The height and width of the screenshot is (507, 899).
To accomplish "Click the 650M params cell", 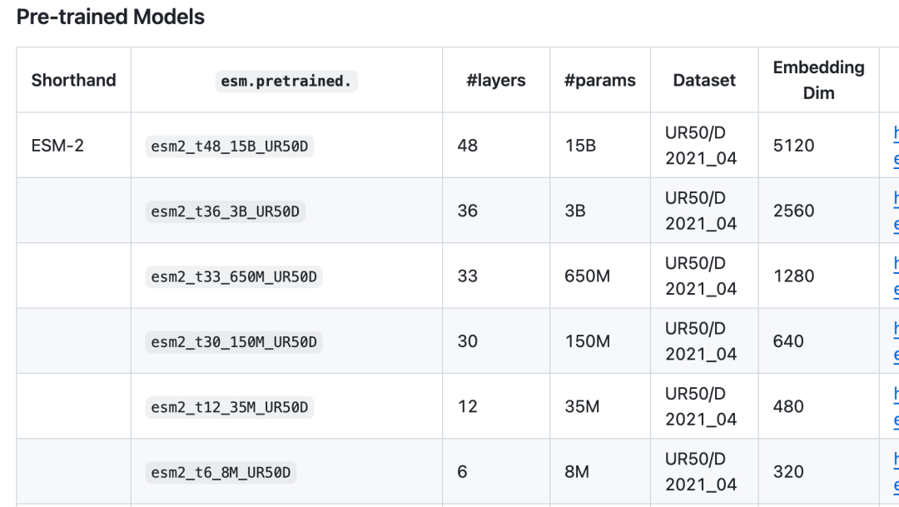I will pos(587,276).
